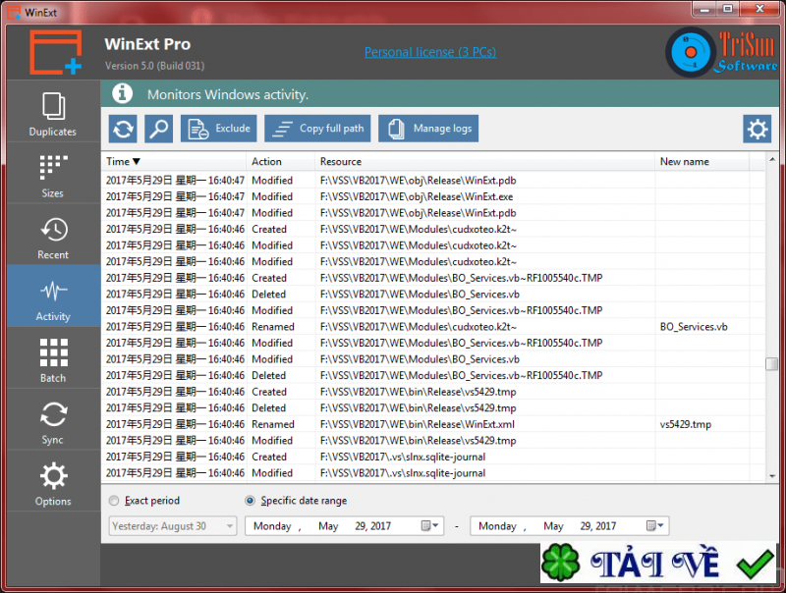This screenshot has width=786, height=593.
Task: Click the WinExt Pro logo icon
Action: pos(55,52)
